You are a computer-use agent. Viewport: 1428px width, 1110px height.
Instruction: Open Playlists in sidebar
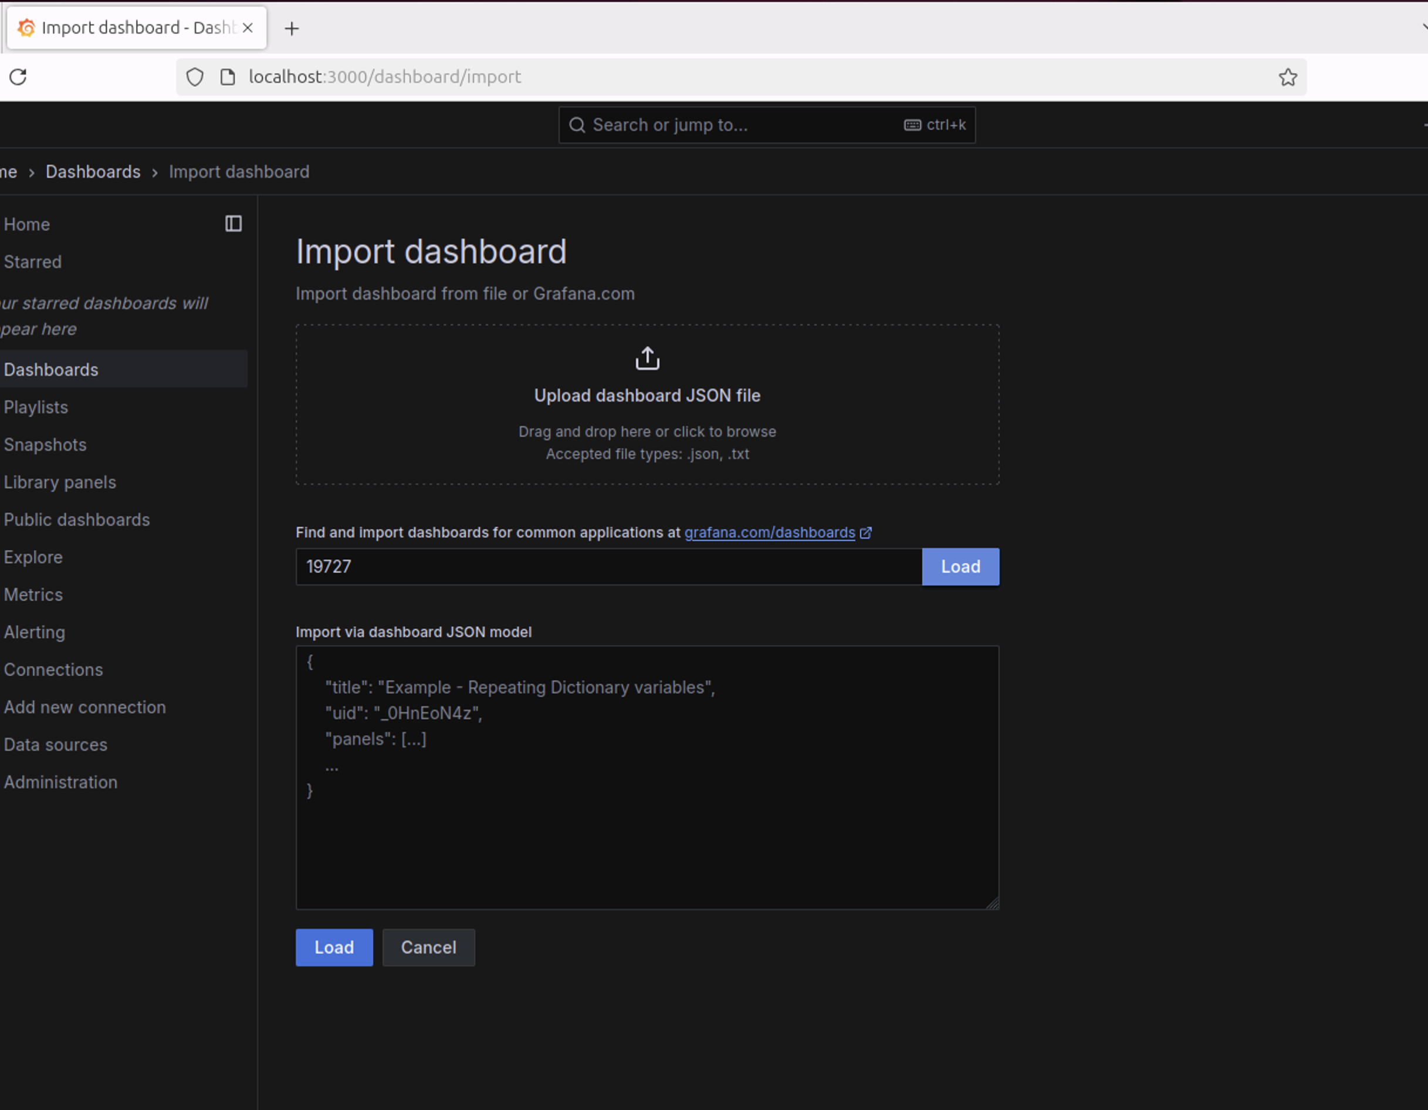click(x=36, y=407)
